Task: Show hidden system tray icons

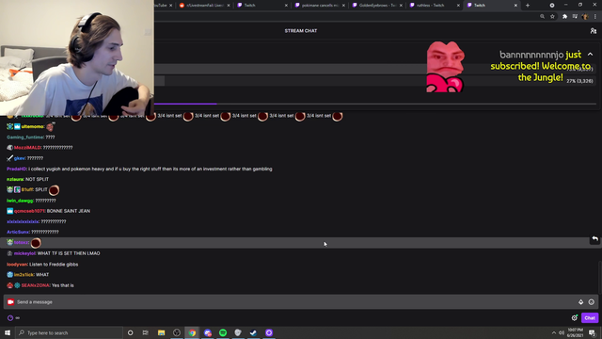Action: pyautogui.click(x=554, y=332)
